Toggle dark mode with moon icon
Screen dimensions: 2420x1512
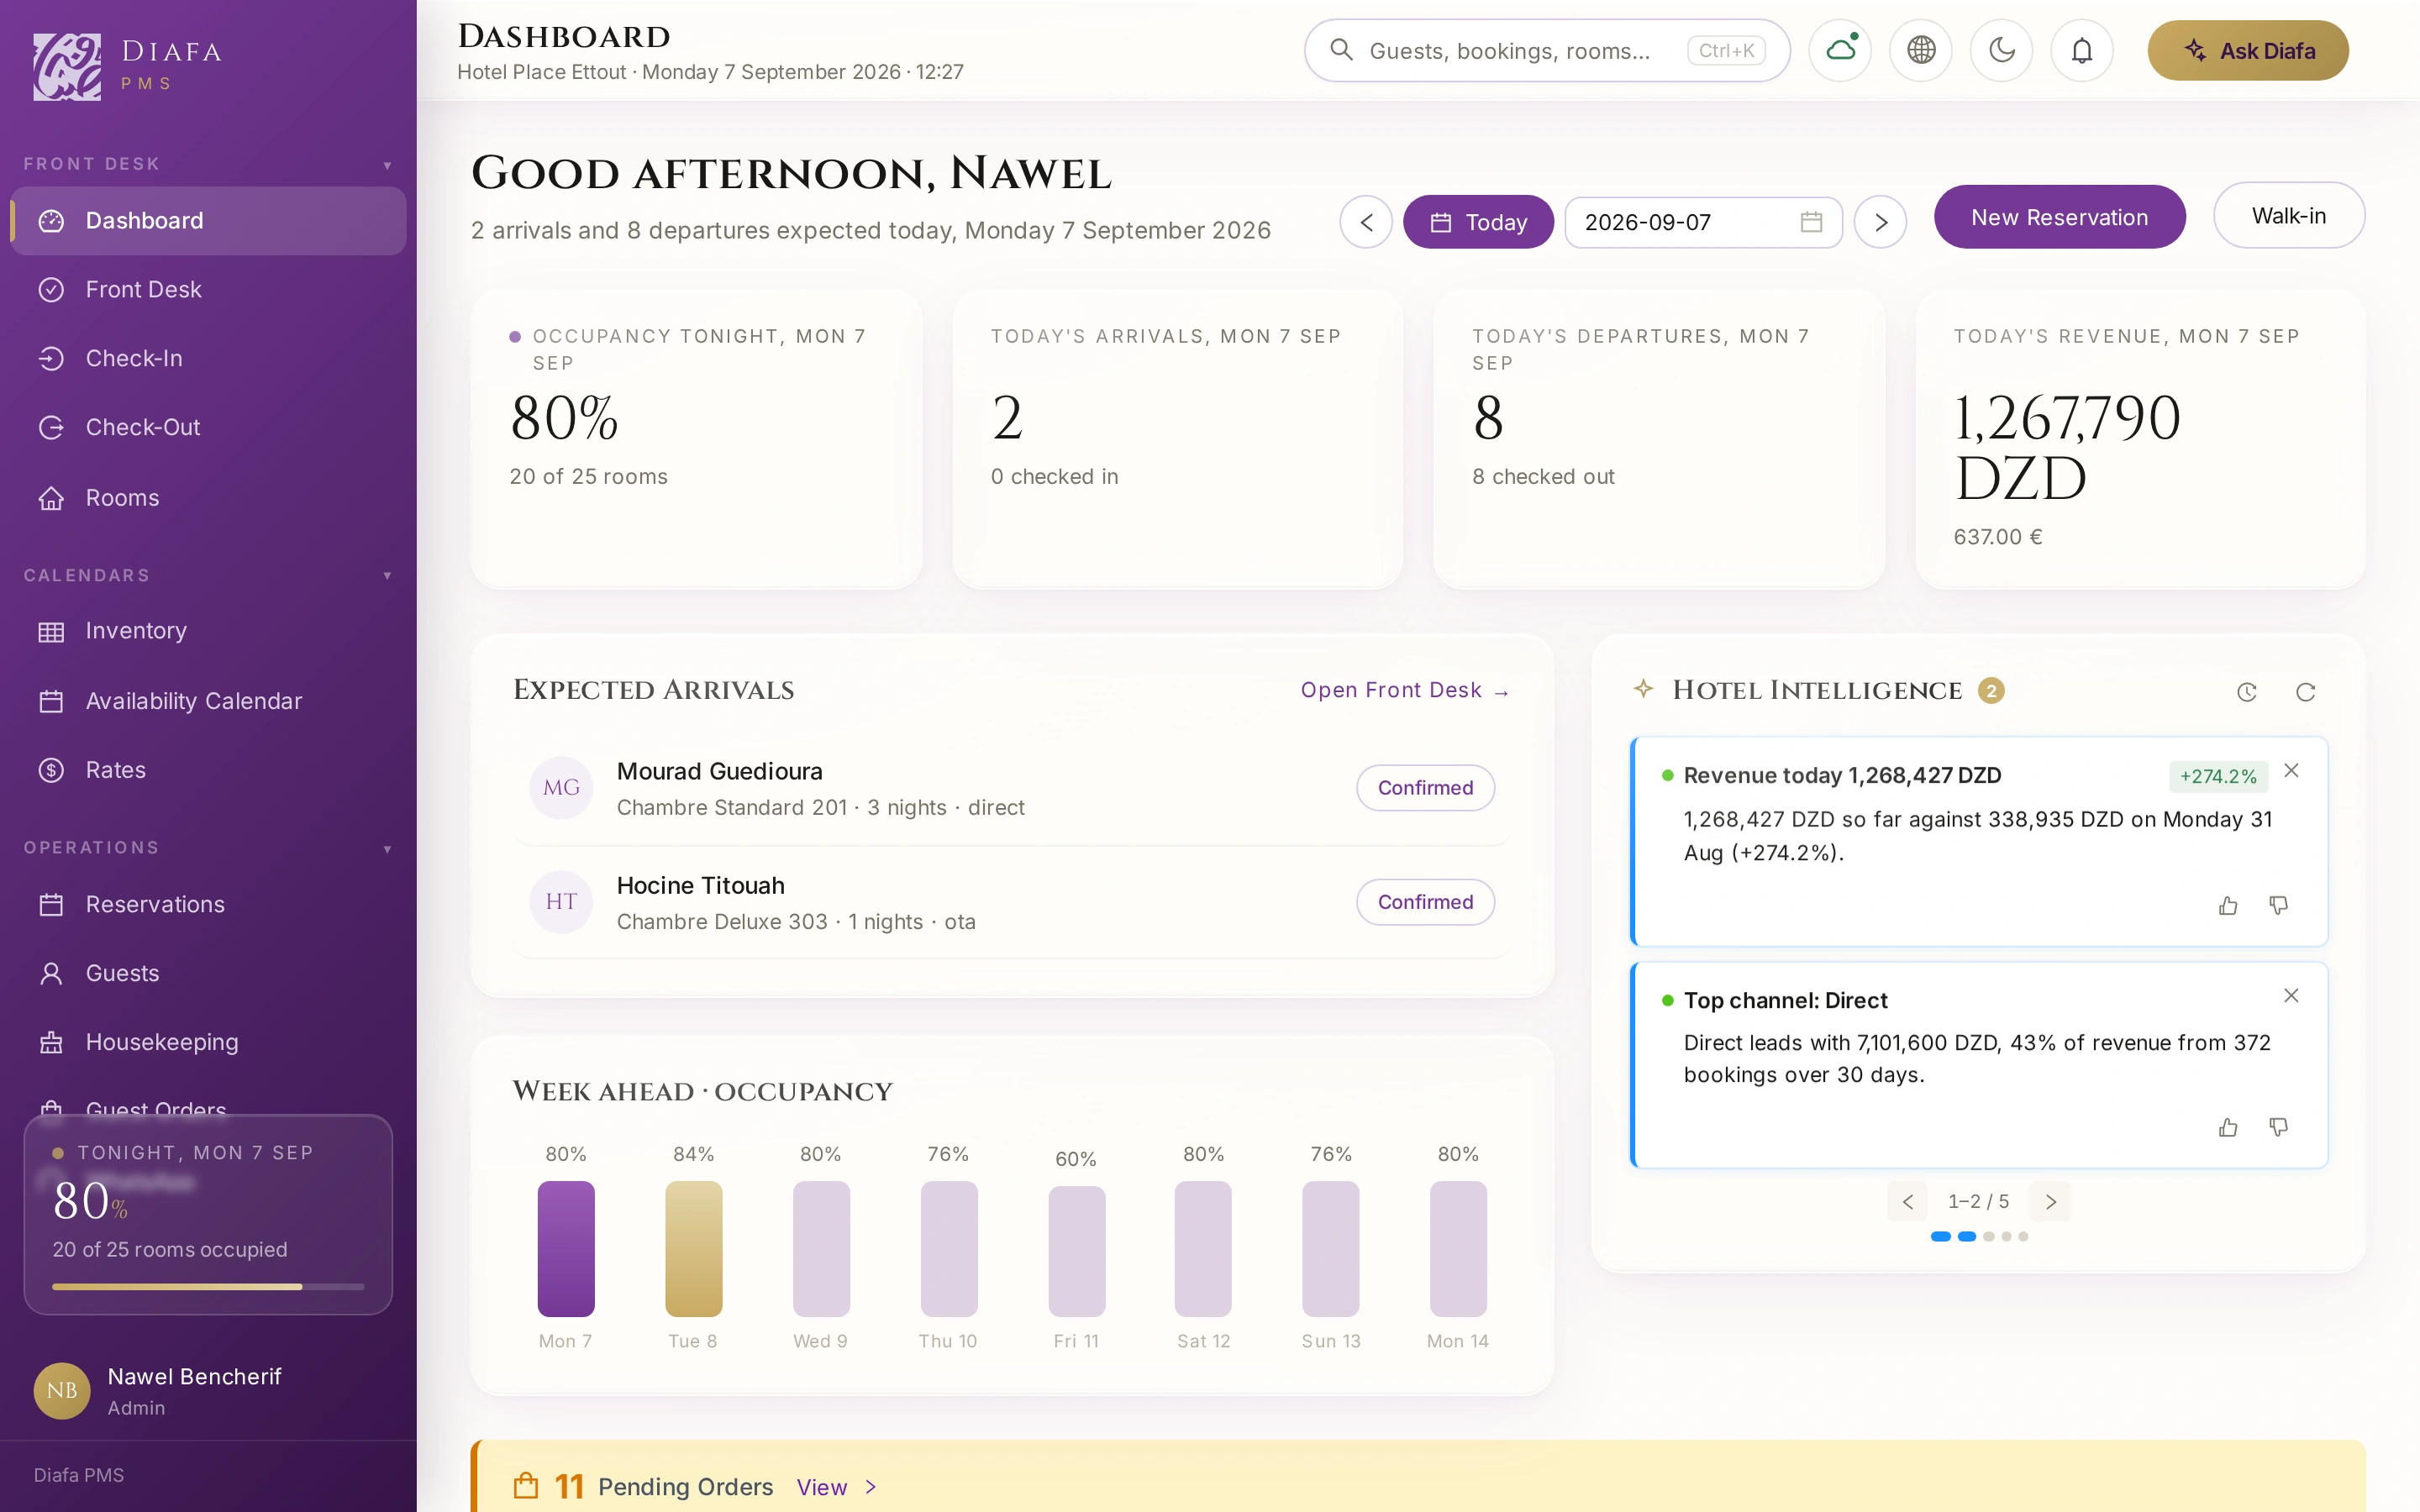pyautogui.click(x=2001, y=50)
